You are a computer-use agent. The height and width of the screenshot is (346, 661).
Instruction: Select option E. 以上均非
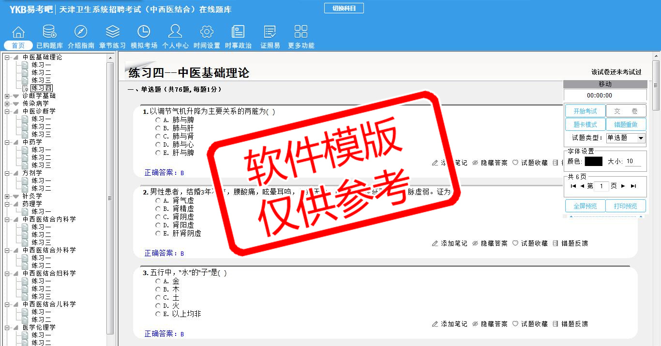click(x=158, y=314)
